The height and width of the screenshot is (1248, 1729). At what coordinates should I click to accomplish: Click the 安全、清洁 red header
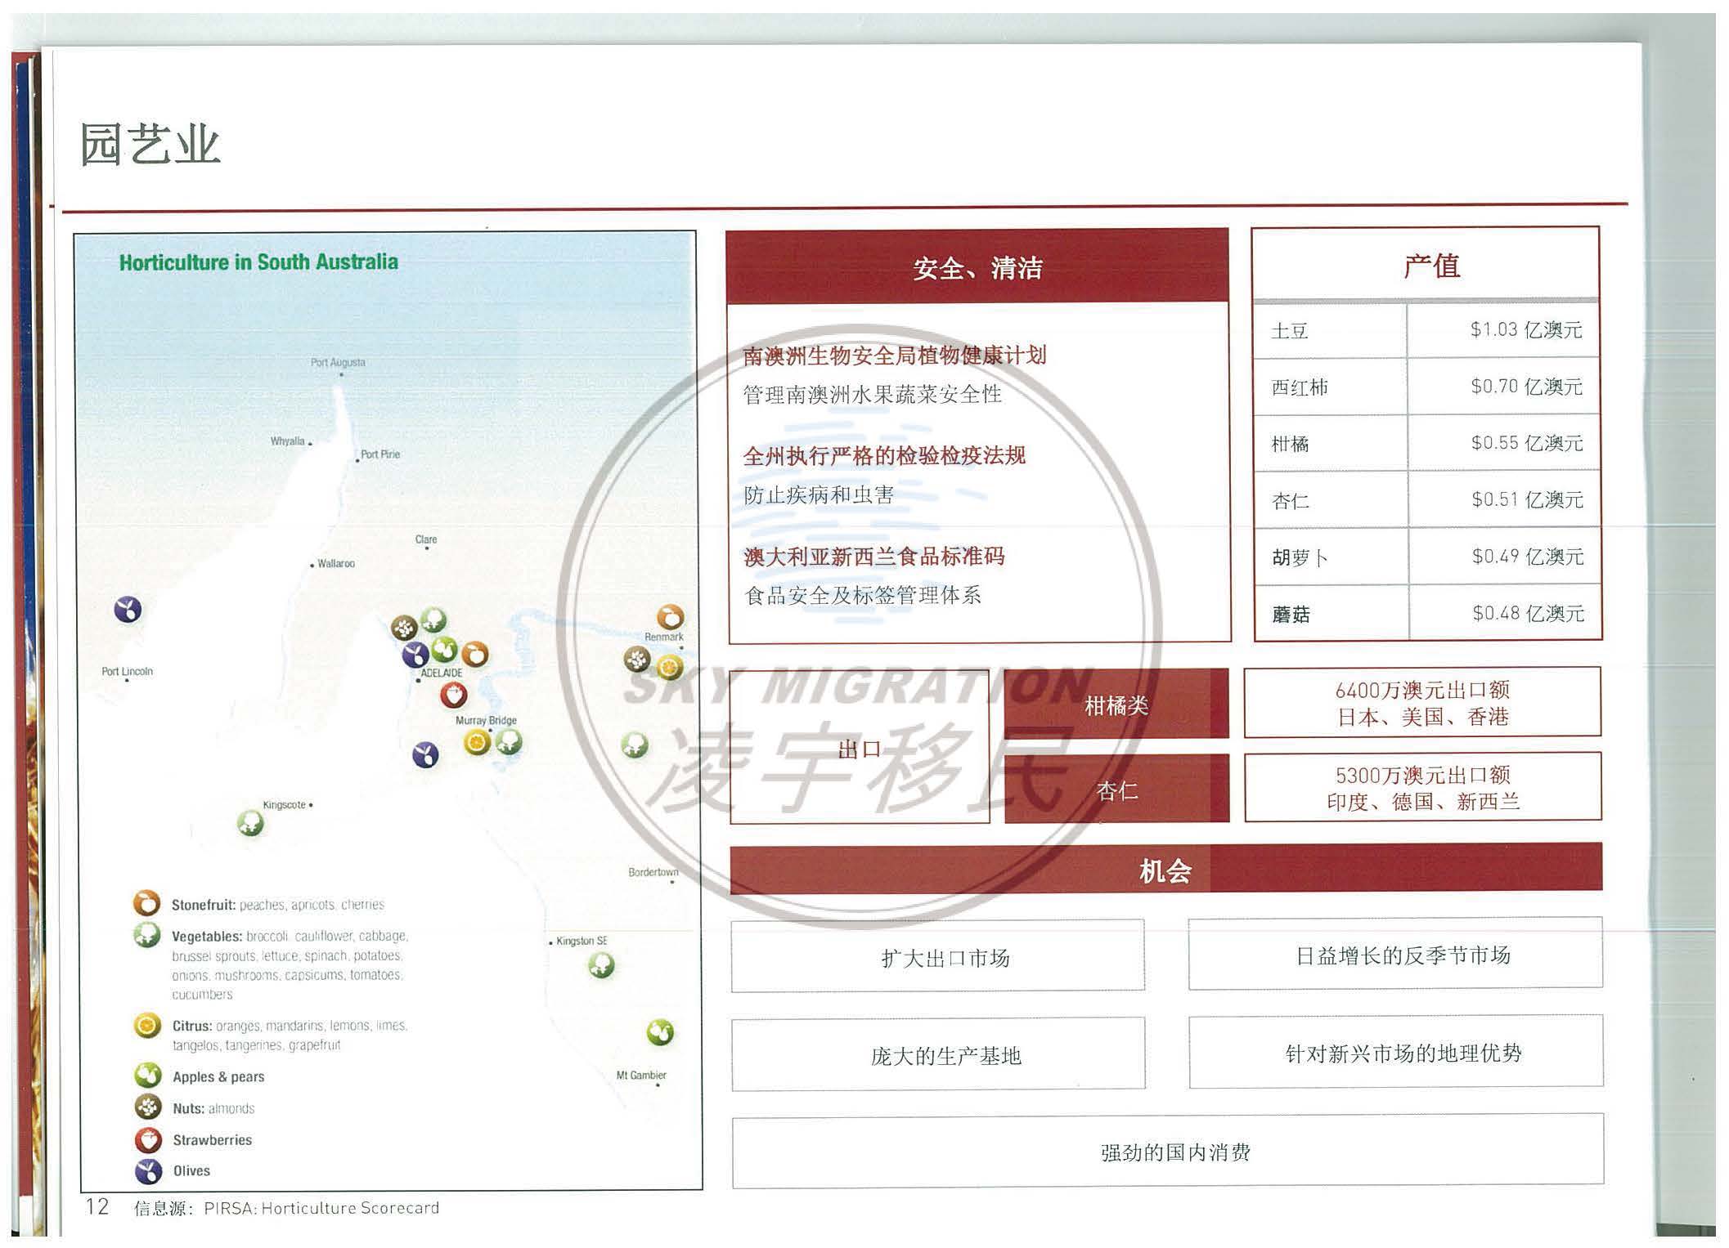tap(977, 267)
